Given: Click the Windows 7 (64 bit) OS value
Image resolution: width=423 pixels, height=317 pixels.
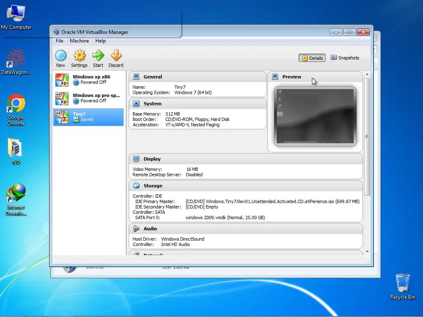Looking at the screenshot, I should (x=193, y=92).
